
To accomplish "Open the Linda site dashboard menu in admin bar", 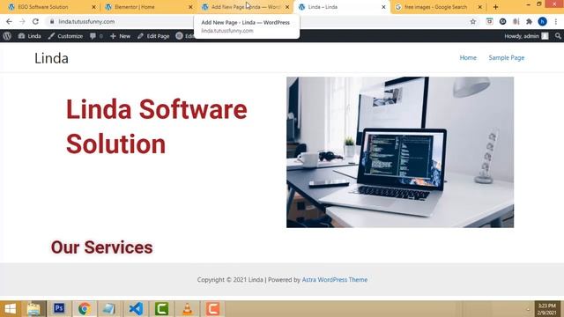I will (x=29, y=36).
